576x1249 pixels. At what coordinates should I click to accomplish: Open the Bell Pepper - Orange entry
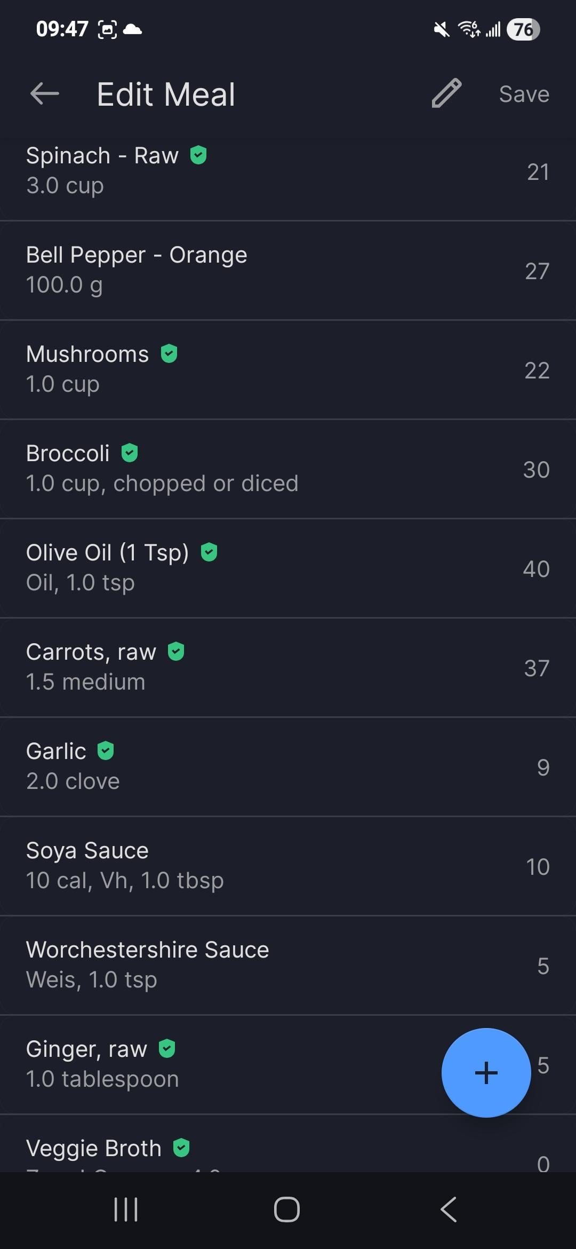[213, 270]
